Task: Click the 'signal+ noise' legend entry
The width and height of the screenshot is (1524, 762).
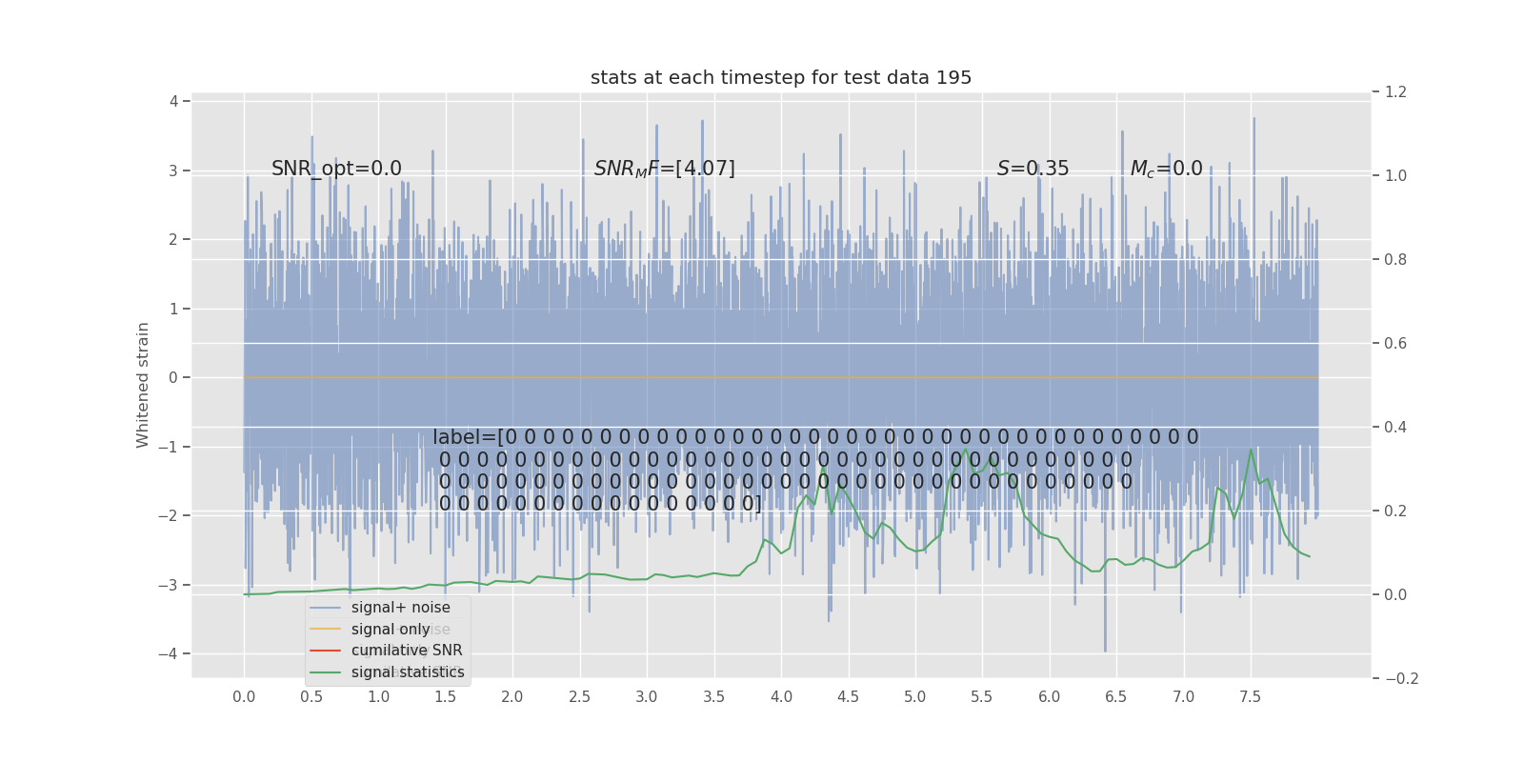Action: pyautogui.click(x=401, y=608)
